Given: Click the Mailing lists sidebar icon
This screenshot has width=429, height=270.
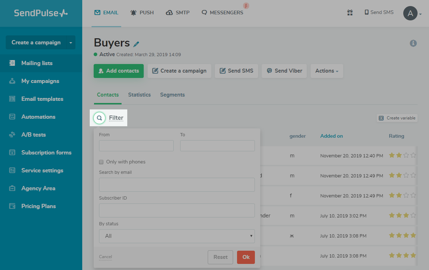Looking at the screenshot, I should [x=12, y=63].
